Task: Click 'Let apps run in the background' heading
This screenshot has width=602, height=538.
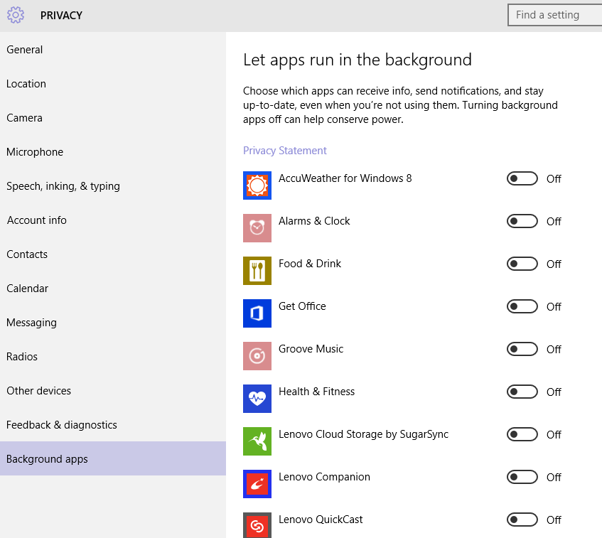Action: click(358, 60)
